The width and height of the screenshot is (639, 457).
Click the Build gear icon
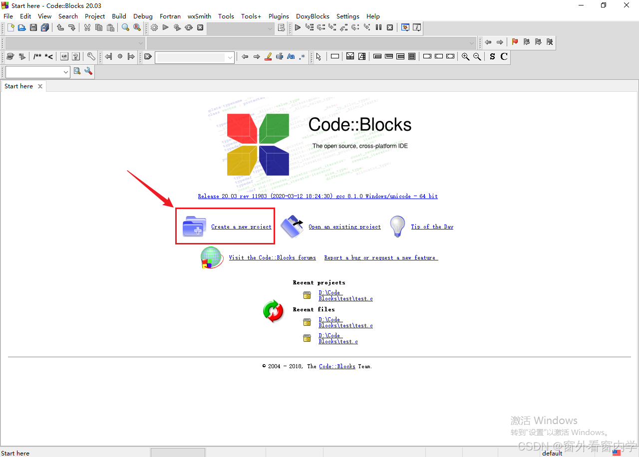[x=154, y=28]
